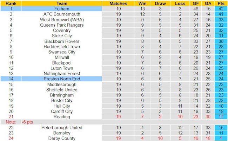Image resolution: width=228 pixels, height=141 pixels.
Task: Click the Rank column header
Action: [11, 3]
